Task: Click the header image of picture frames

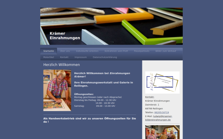Action: coord(111,26)
